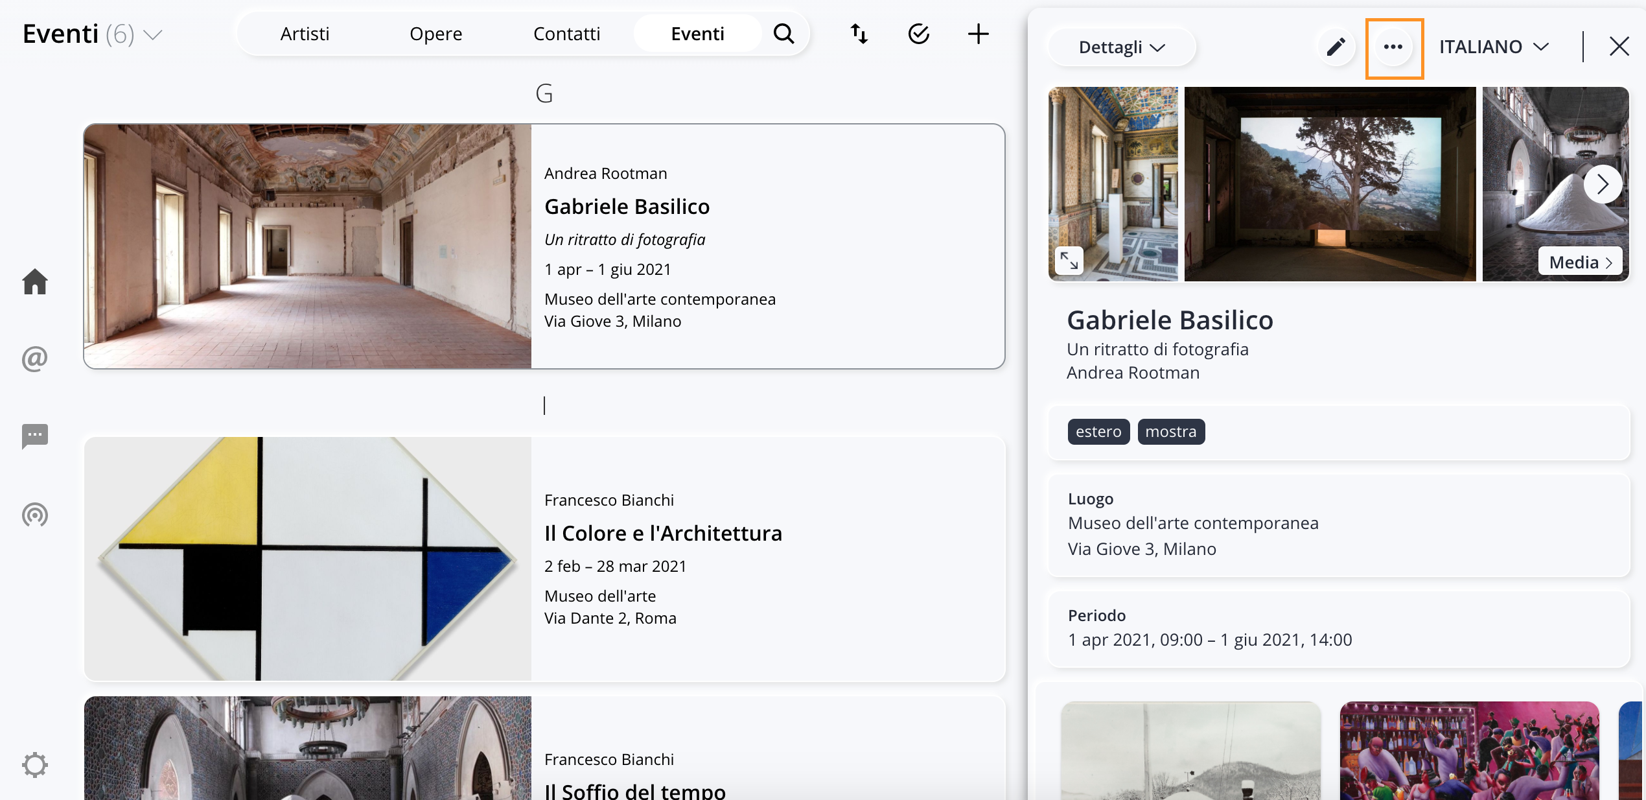This screenshot has width=1646, height=800.
Task: Toggle the selection checkmark circle icon
Action: 919,34
